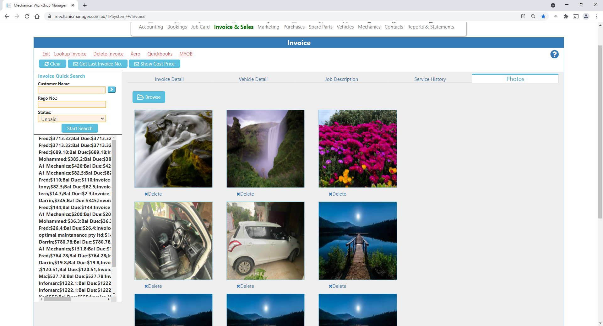Open the Status dropdown showing Unpaid

click(x=72, y=119)
